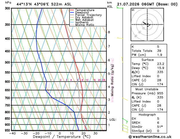Image resolution: width=180 pixels, height=139 pixels.
Task: Click the mixing ratio 25 line label
Action: [x=104, y=80]
